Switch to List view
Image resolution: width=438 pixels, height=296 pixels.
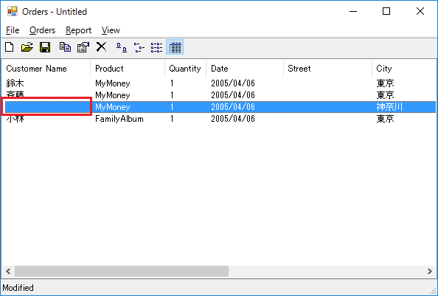[x=156, y=47]
